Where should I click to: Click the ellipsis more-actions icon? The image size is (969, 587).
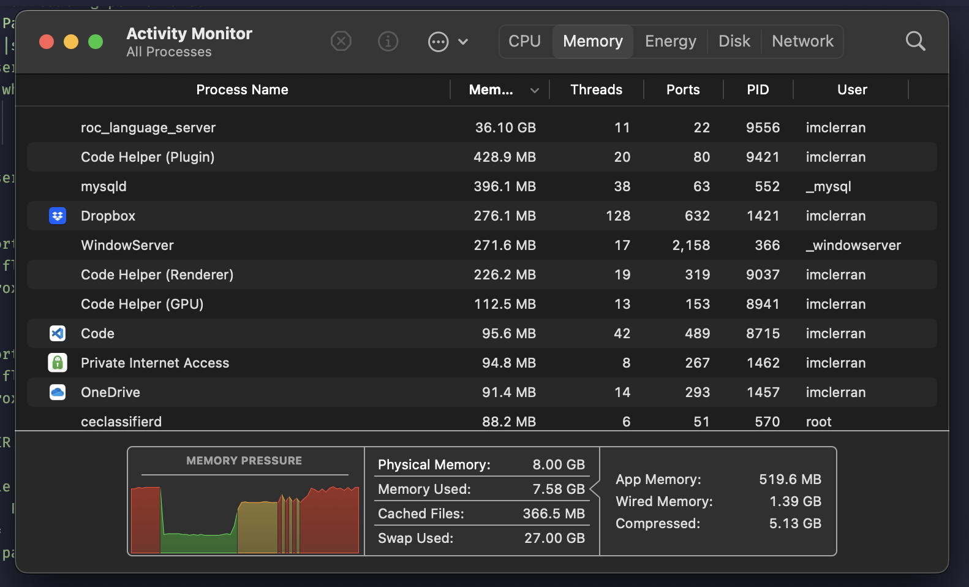[438, 42]
